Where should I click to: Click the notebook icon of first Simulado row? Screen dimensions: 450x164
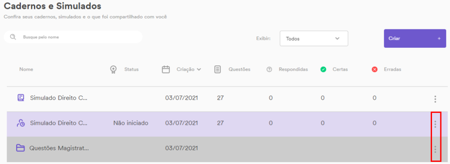pyautogui.click(x=21, y=98)
